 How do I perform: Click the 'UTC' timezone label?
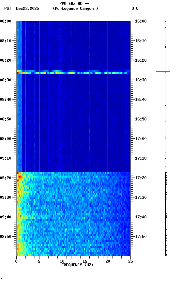click(135, 8)
